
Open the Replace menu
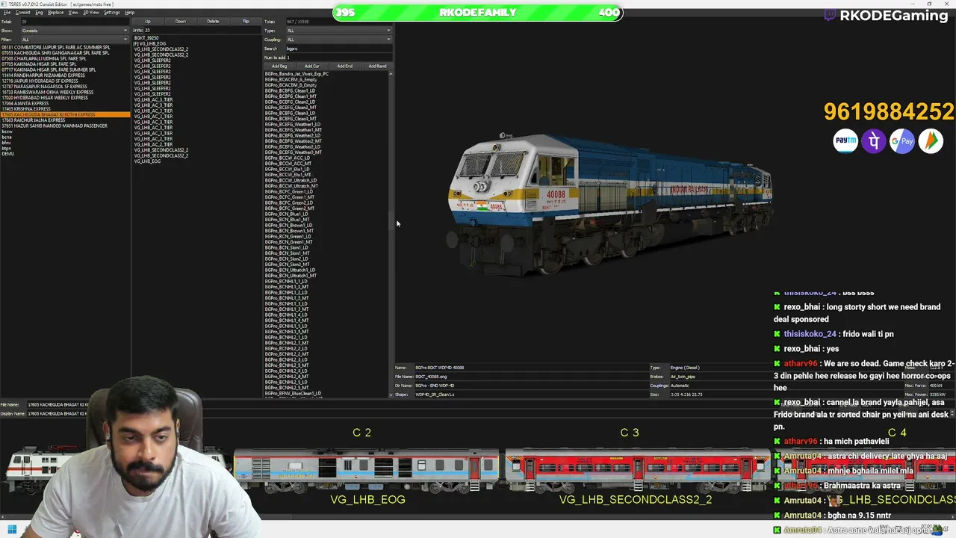click(x=56, y=13)
